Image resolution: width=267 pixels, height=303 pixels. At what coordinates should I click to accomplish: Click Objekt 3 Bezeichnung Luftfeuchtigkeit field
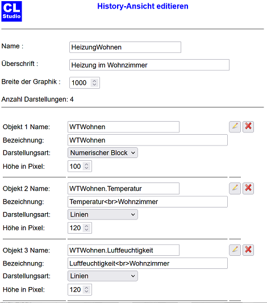148,263
